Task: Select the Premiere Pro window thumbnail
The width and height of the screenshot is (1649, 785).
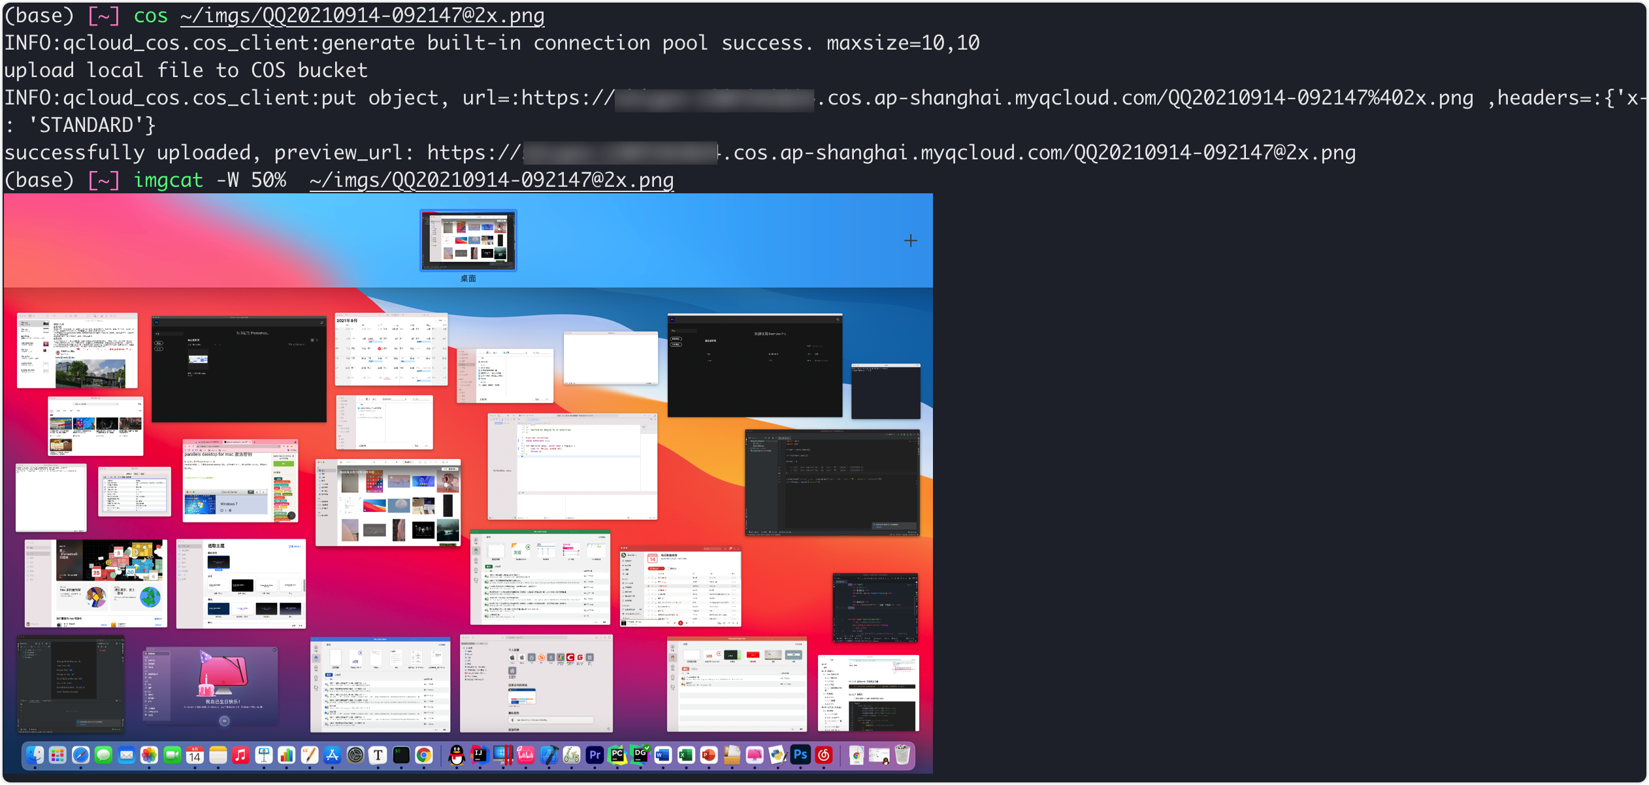Action: [x=755, y=365]
